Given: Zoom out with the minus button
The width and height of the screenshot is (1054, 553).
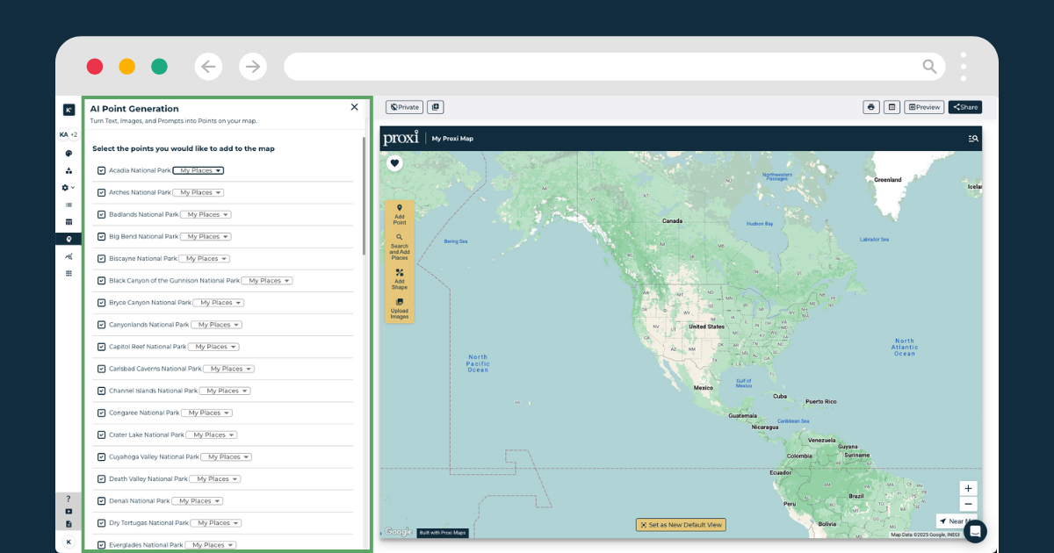Looking at the screenshot, I should (968, 504).
